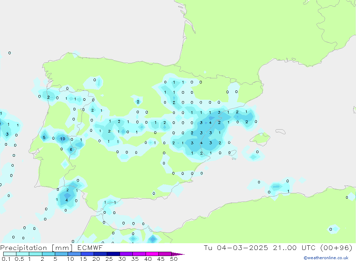Select the 1–2 mm legend color box
356x261 pixels.
36,254
